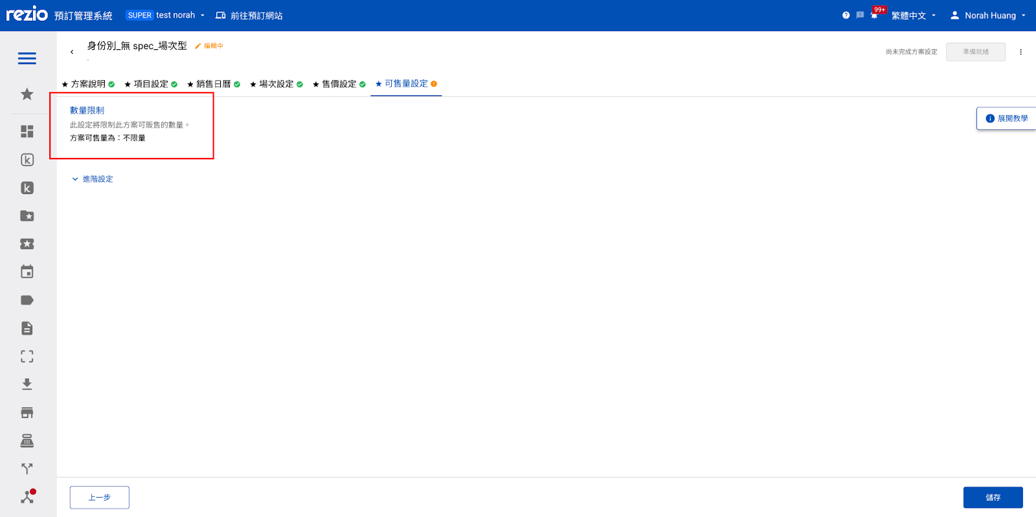This screenshot has height=517, width=1036.
Task: Open the 繁體中文 language dropdown
Action: tap(914, 16)
